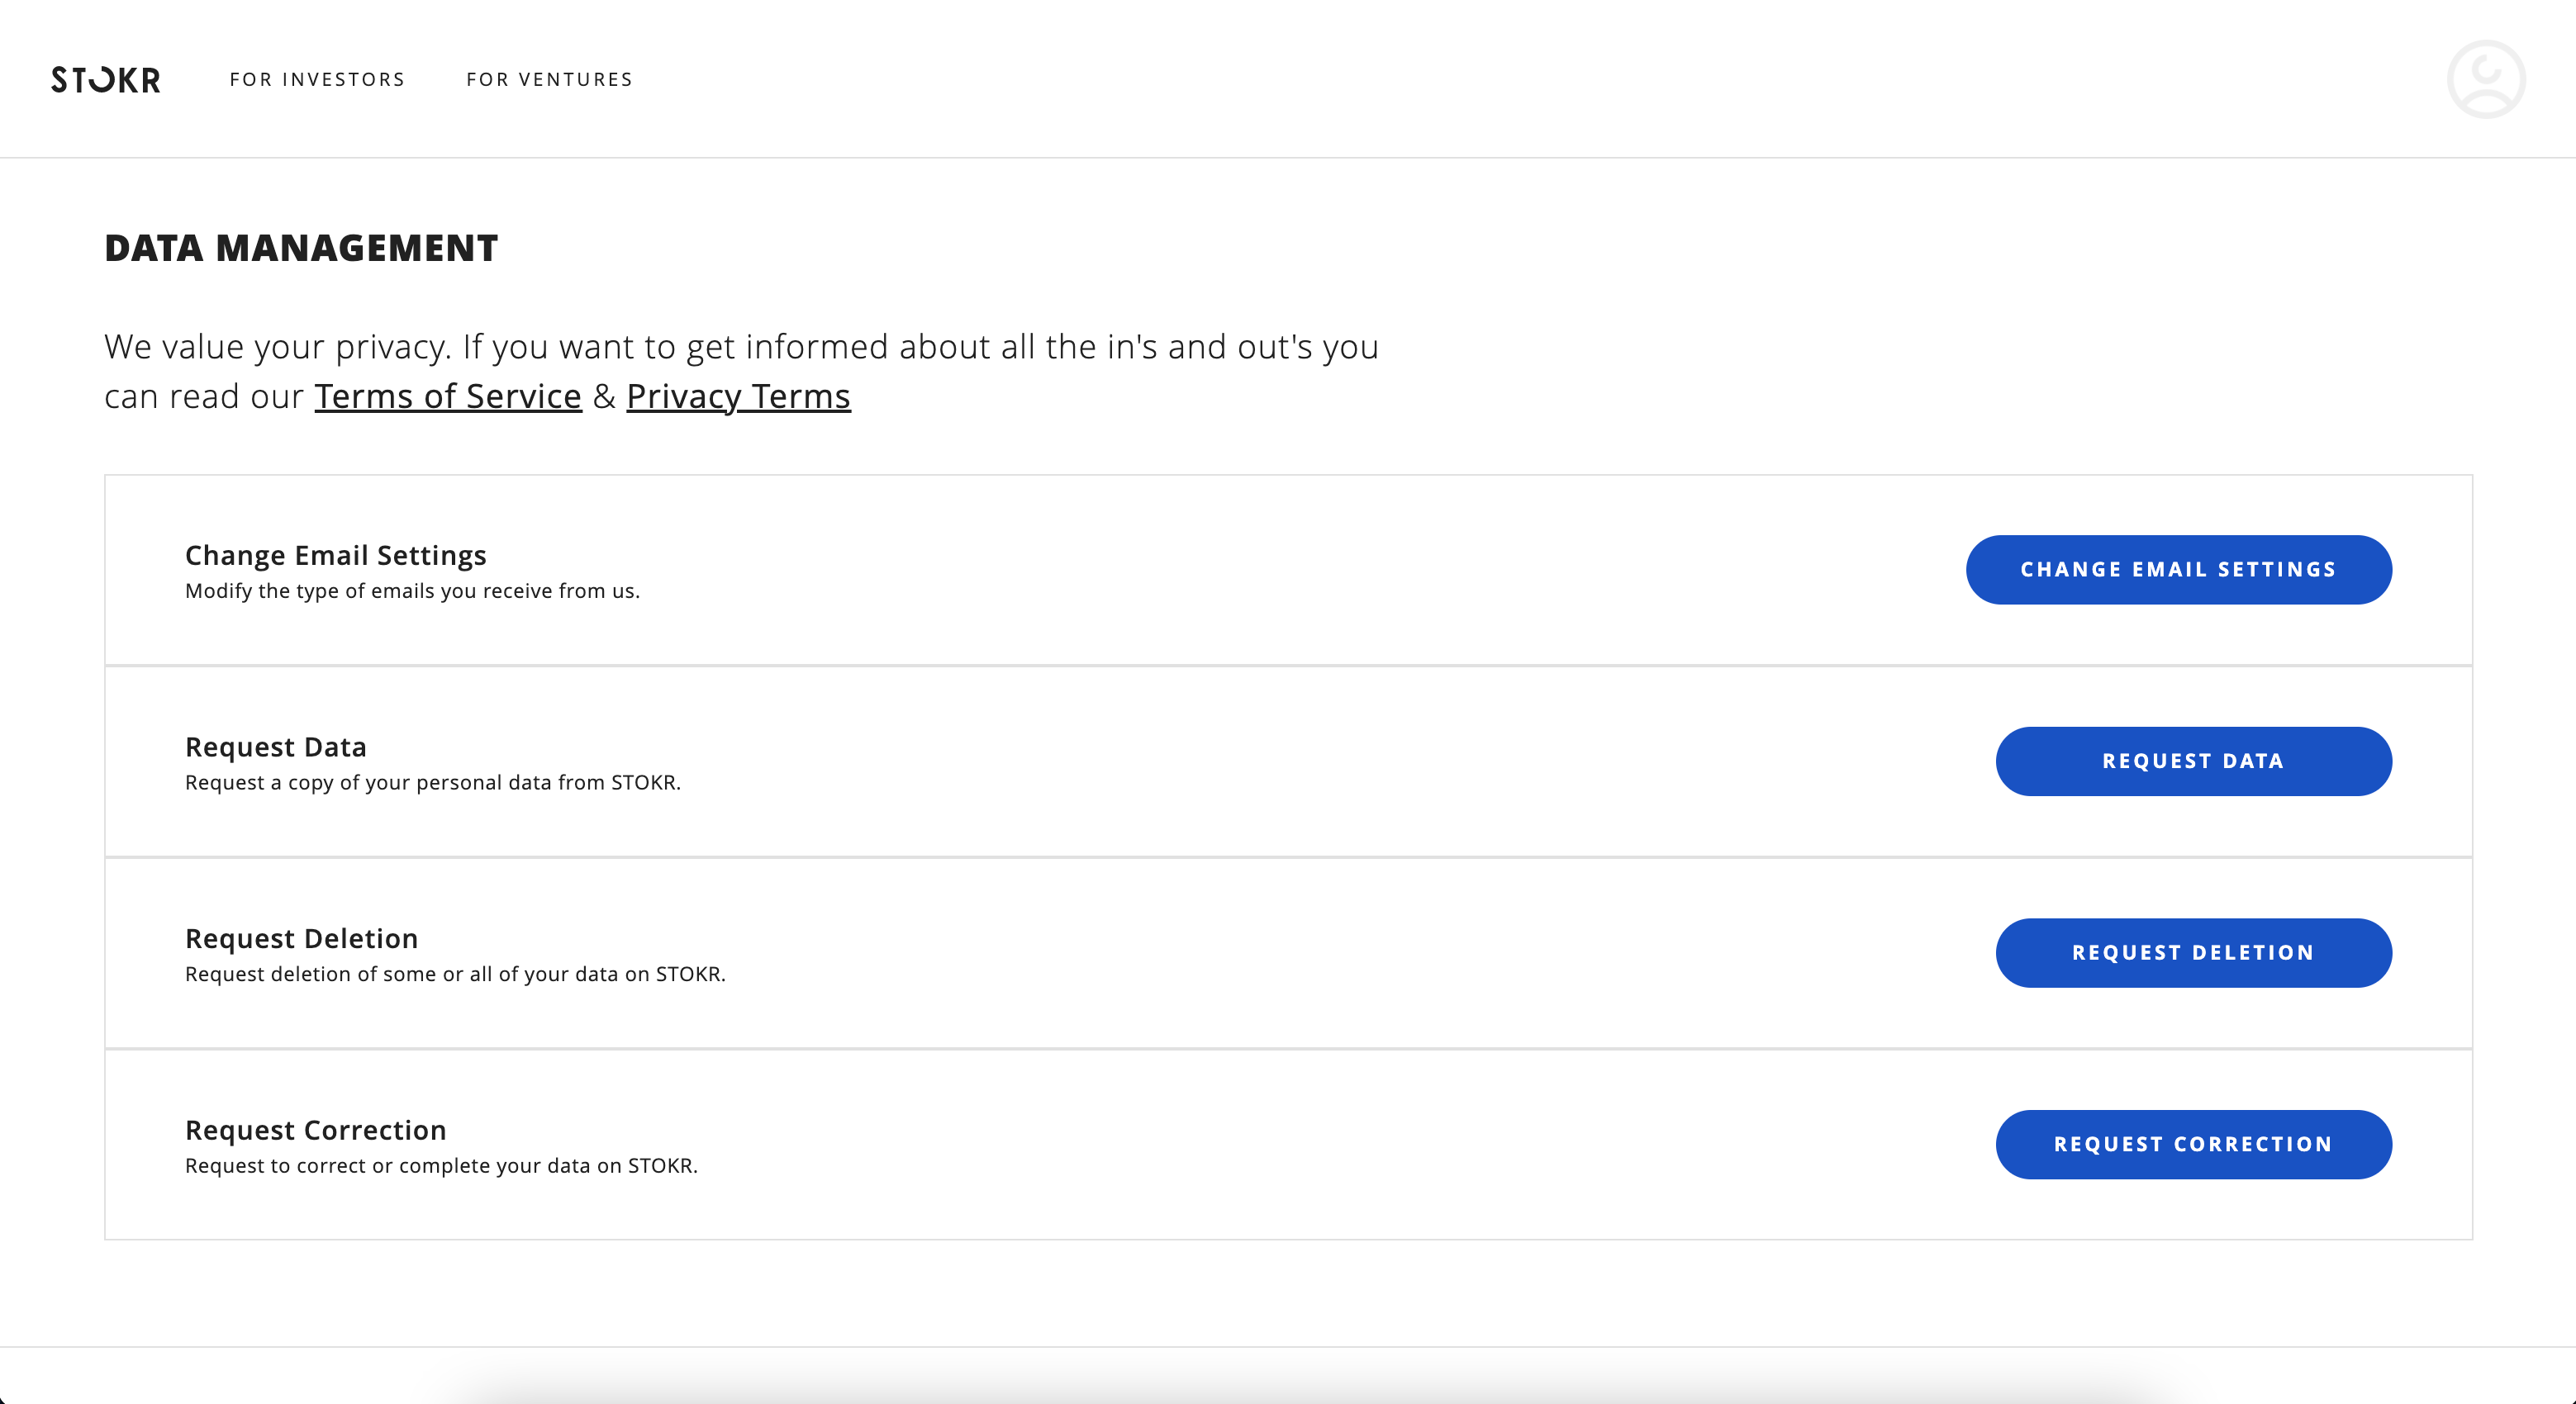
Task: Click the blue Request Deletion button
Action: tap(2193, 953)
